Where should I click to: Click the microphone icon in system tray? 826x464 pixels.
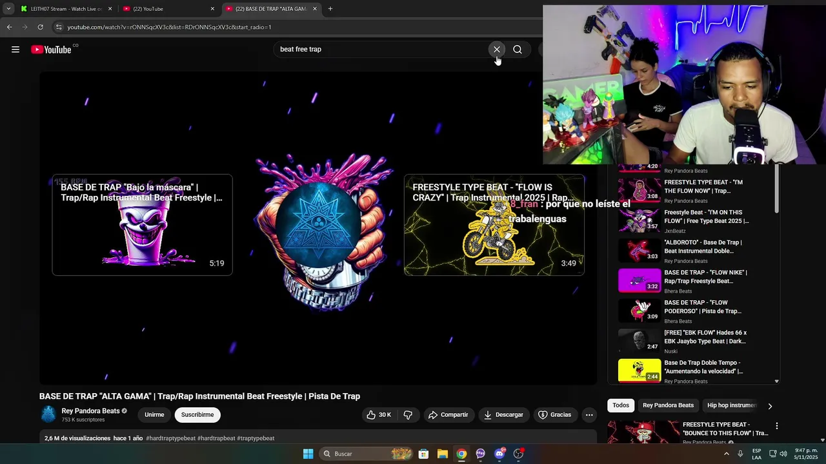pyautogui.click(x=740, y=454)
